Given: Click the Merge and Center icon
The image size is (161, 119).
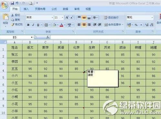Looking at the screenshot, I should tap(106, 25).
